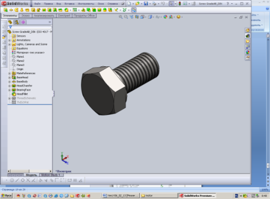Open the Инструменты menu
Viewport: 270px width, 199px height.
click(x=86, y=4)
